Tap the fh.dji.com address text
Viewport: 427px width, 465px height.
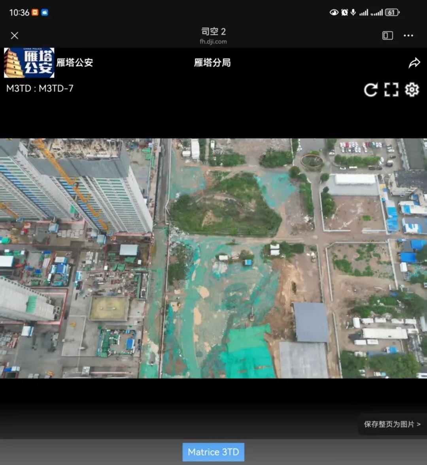pyautogui.click(x=213, y=42)
